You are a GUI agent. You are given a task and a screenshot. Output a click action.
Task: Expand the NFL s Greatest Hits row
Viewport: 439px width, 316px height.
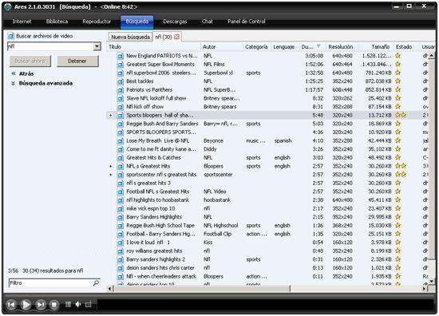(x=111, y=166)
